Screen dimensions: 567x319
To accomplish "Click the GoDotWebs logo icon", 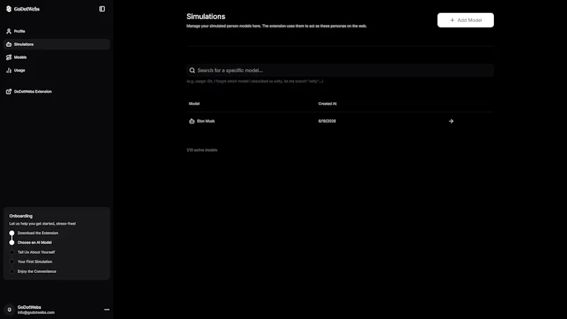I will coord(9,9).
